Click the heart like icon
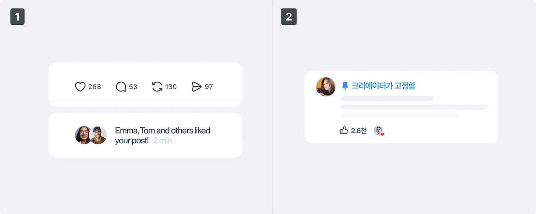Screen dimensions: 536x214 click(x=80, y=87)
